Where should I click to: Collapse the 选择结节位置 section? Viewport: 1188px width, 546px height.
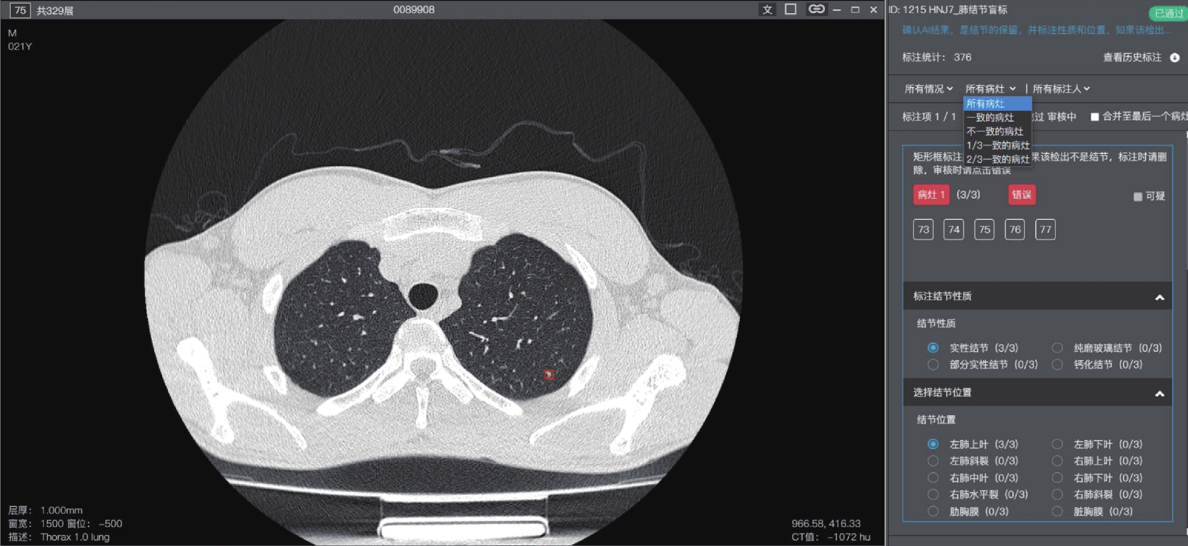[x=1160, y=394]
